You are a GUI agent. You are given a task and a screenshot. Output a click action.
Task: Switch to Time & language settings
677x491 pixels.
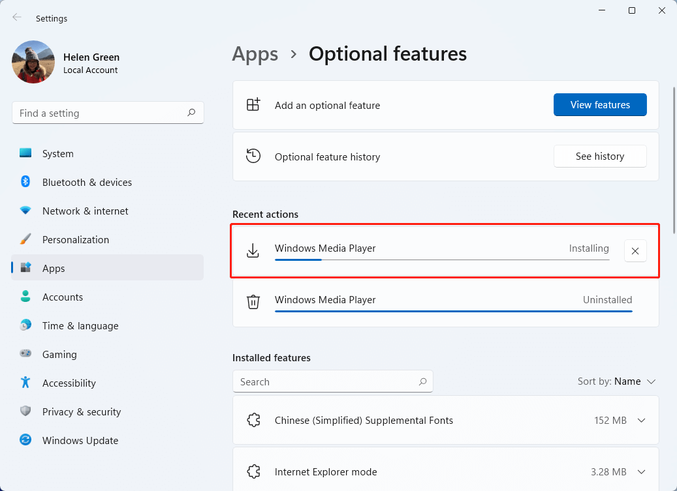point(108,326)
